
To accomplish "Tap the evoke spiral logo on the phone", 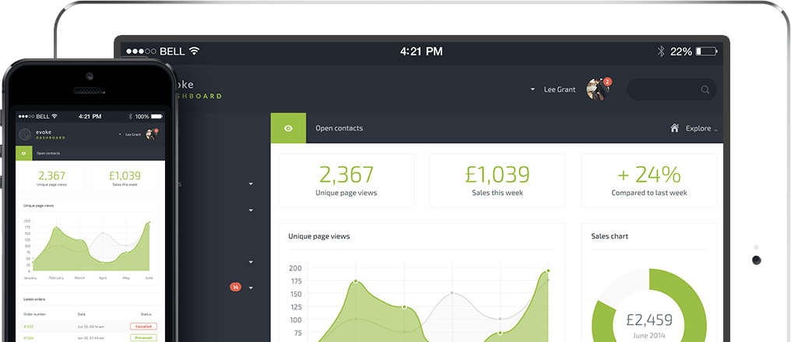I will (x=25, y=134).
